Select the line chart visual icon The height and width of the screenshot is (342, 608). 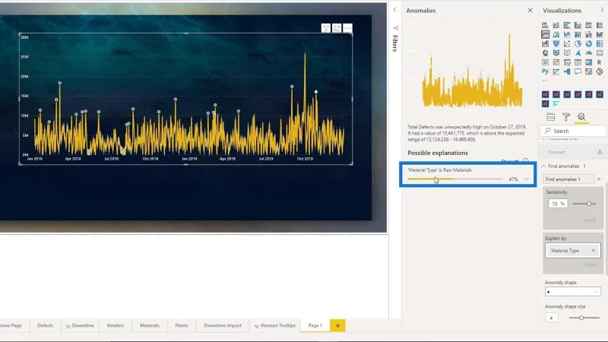pos(545,34)
